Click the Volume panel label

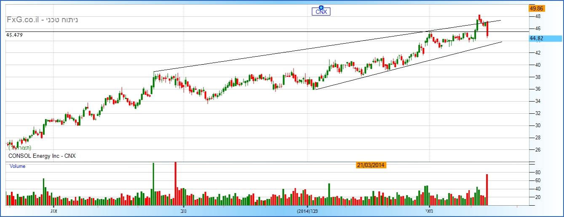(18, 166)
